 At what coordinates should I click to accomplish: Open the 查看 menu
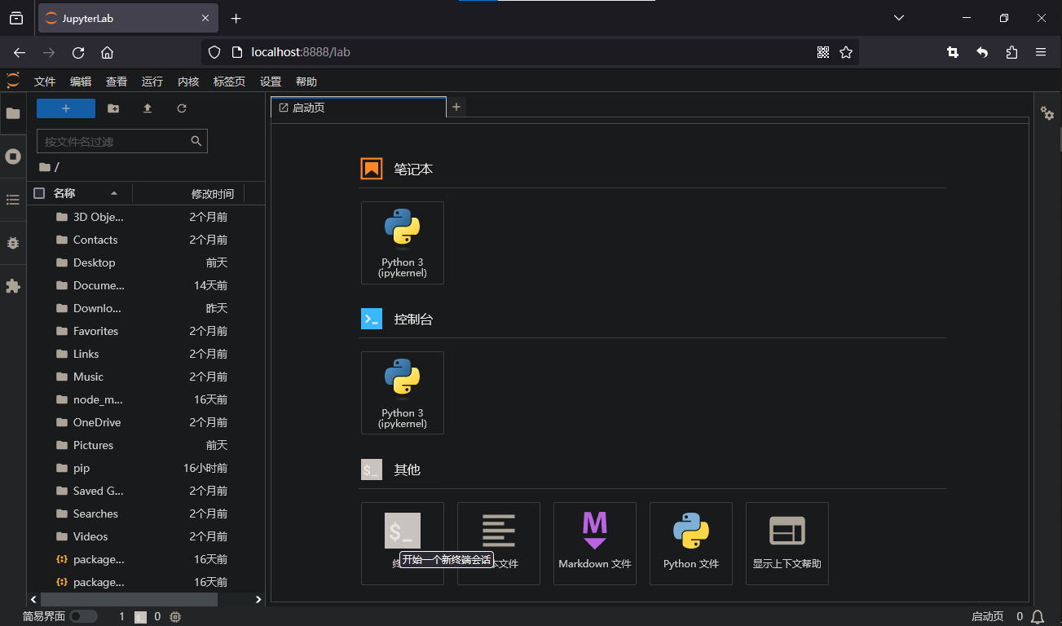point(117,82)
